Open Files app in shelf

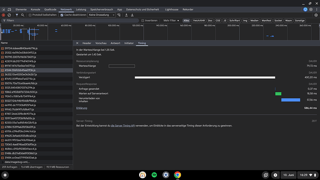[x=142, y=175]
